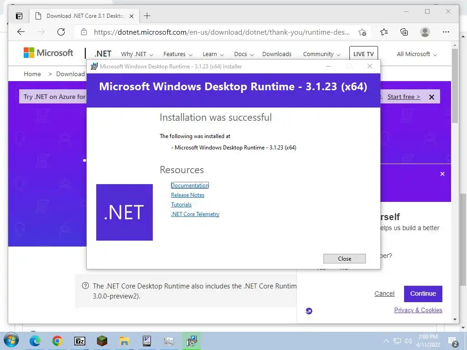Open File Explorer from the taskbar

124,341
